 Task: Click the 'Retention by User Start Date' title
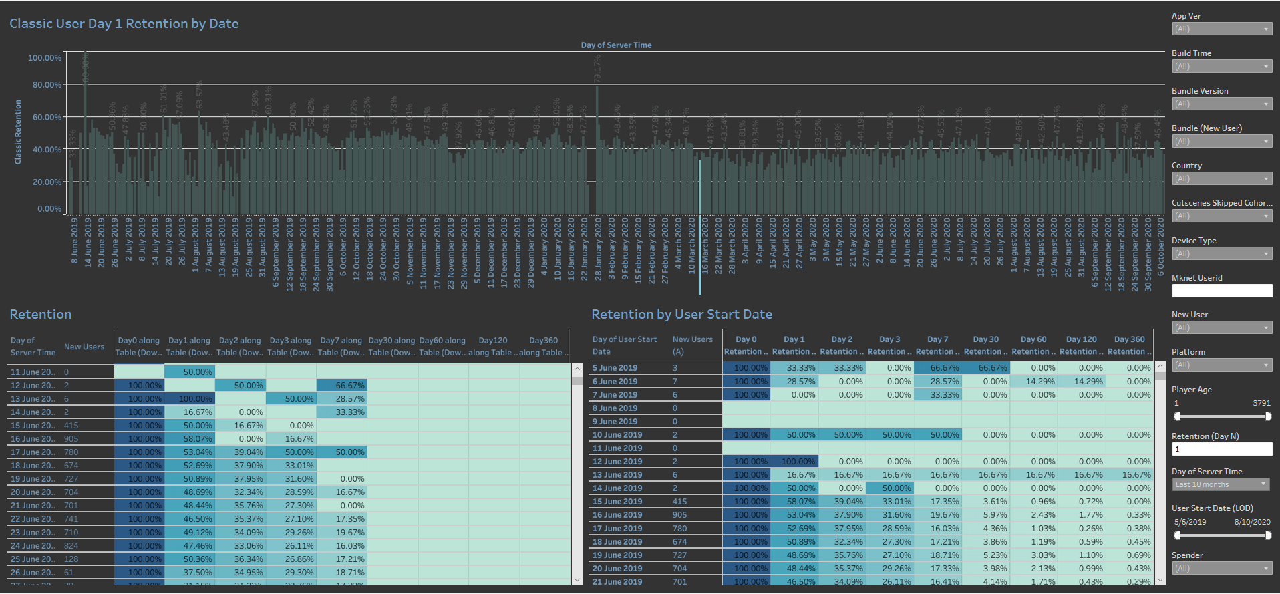point(681,314)
